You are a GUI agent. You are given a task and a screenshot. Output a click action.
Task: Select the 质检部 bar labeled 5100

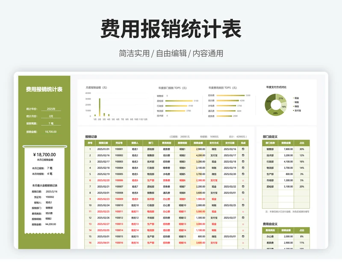click(179, 101)
